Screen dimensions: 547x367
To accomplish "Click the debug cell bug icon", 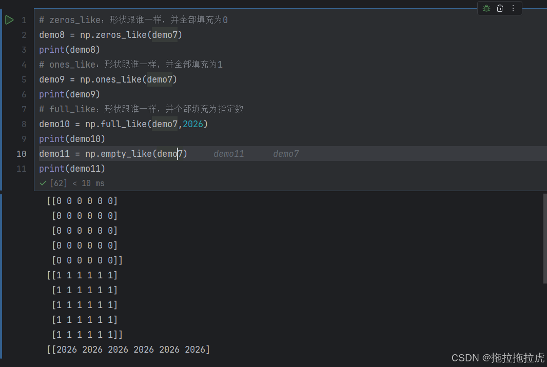I will click(486, 8).
